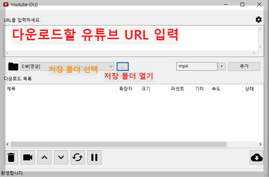Click the 속도 column header

(x=226, y=89)
